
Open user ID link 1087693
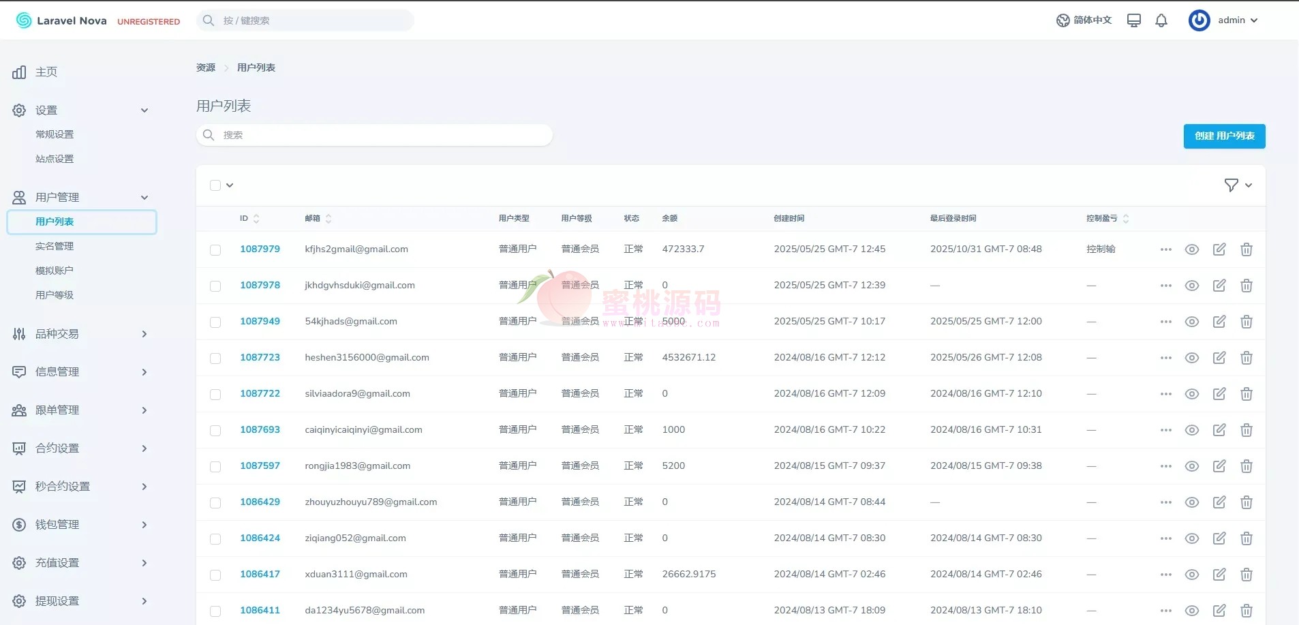260,429
